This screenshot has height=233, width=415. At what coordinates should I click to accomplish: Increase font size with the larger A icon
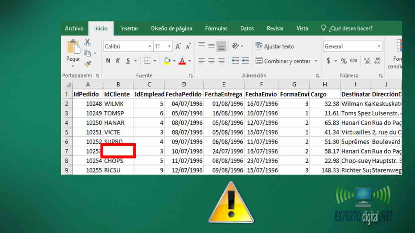[x=178, y=46]
